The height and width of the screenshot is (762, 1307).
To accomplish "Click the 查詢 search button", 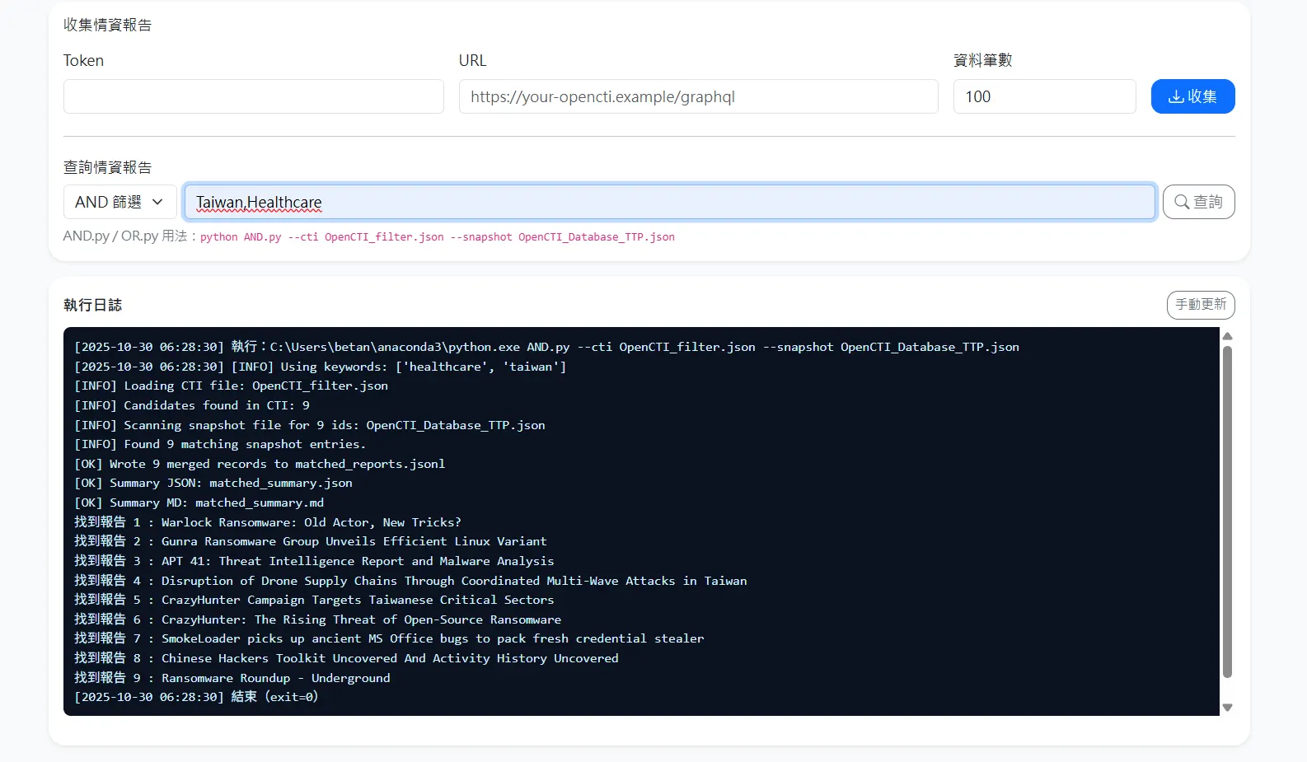I will pyautogui.click(x=1198, y=202).
